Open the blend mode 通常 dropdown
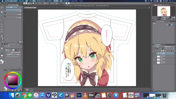Image resolution: width=176 pixels, height=99 pixels. 158,47
